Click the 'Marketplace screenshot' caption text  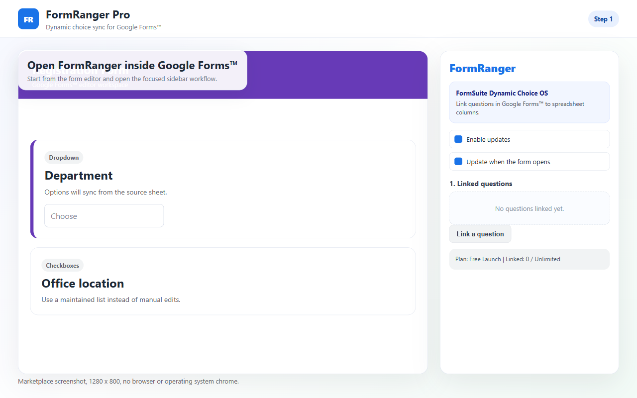[x=128, y=382]
